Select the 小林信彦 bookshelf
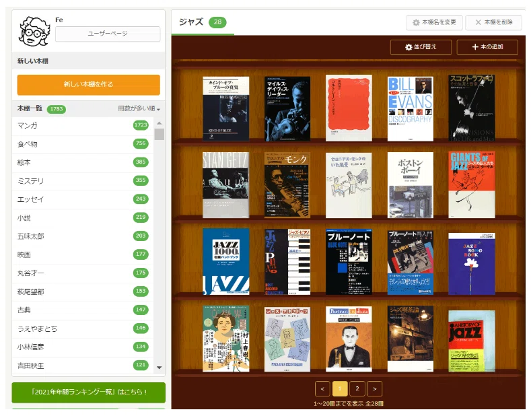 click(x=83, y=347)
